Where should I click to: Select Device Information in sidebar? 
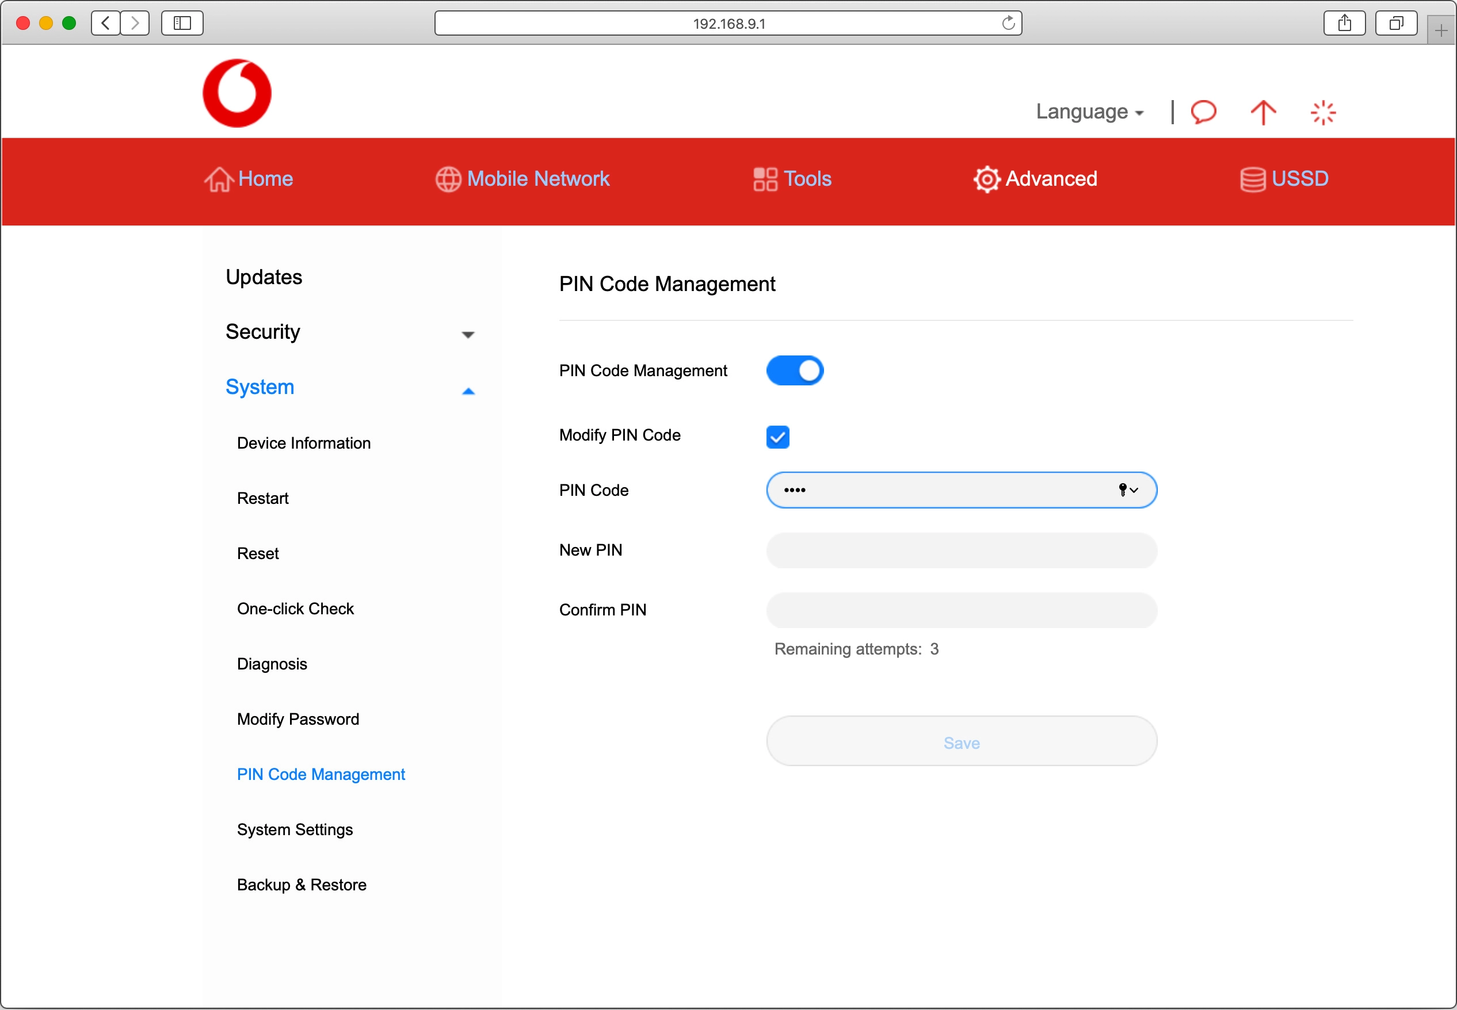click(304, 443)
